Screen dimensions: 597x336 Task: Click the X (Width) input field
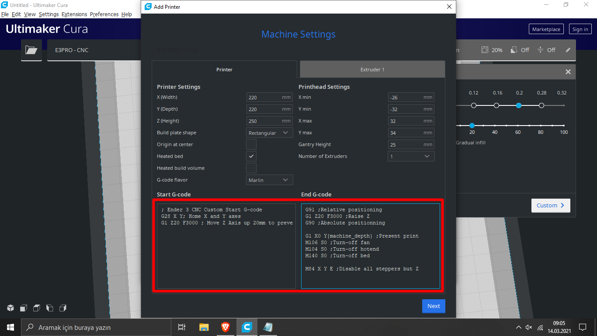click(x=270, y=97)
